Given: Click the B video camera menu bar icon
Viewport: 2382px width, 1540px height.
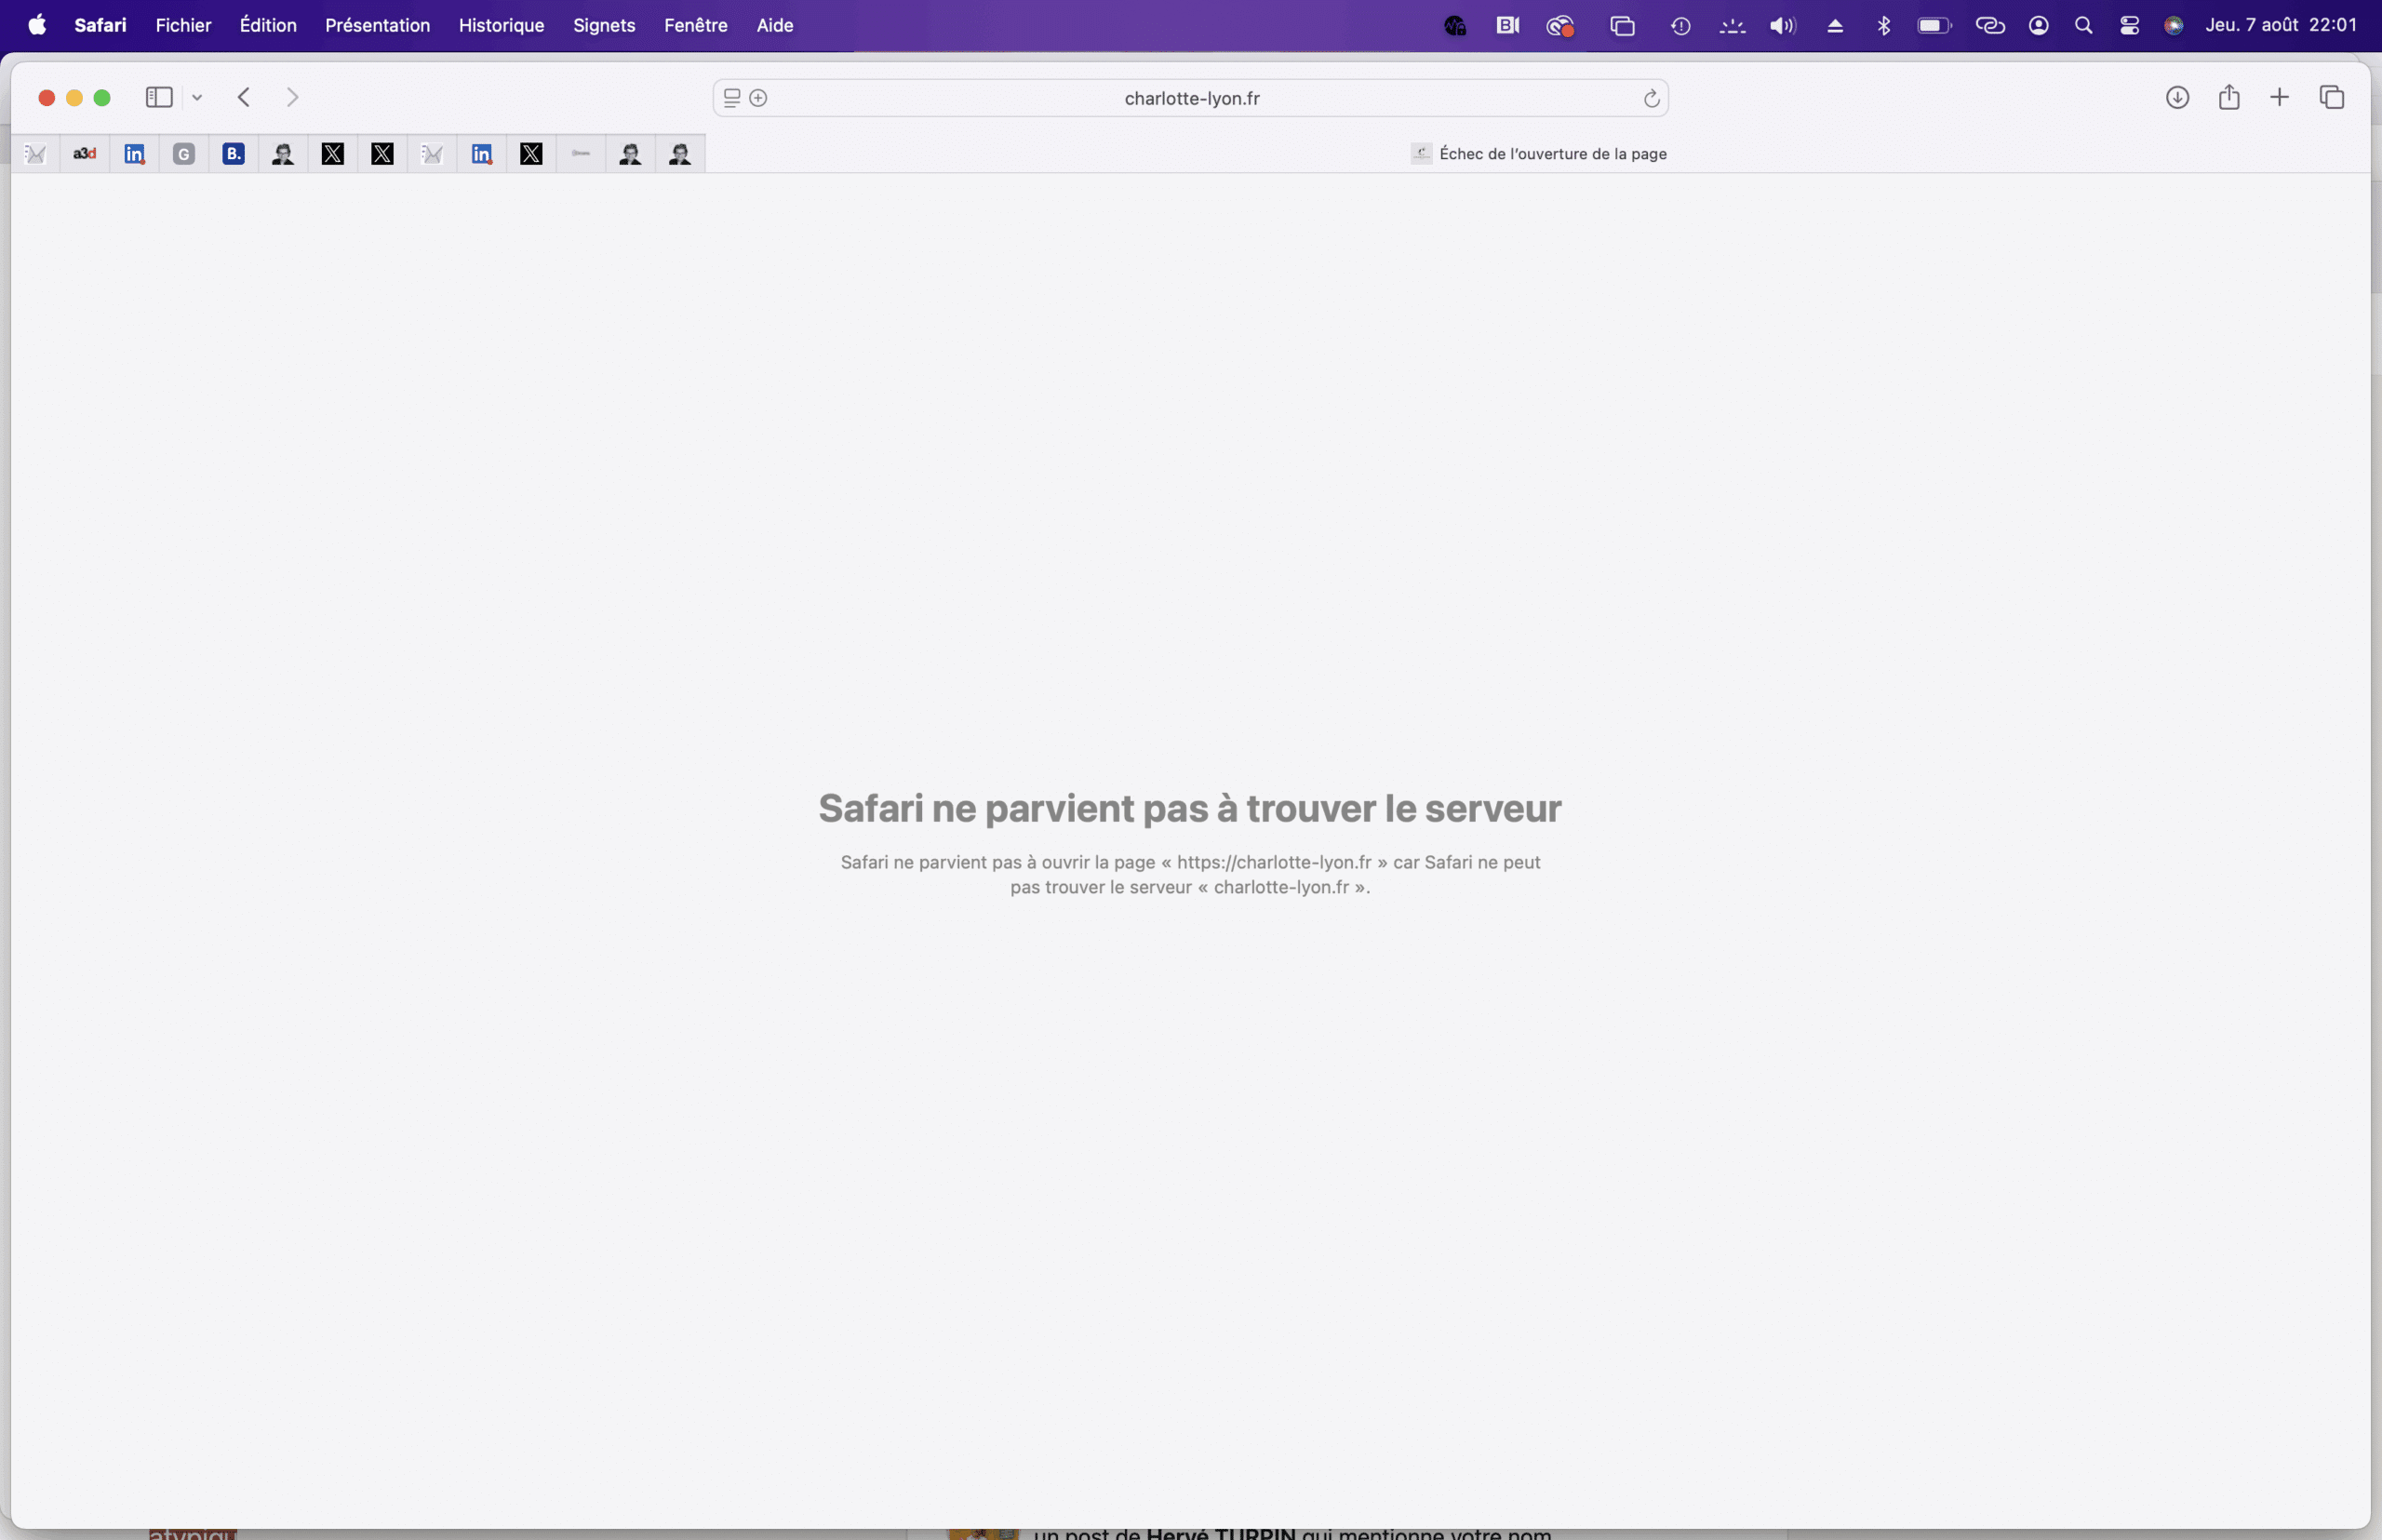Looking at the screenshot, I should tap(1507, 25).
